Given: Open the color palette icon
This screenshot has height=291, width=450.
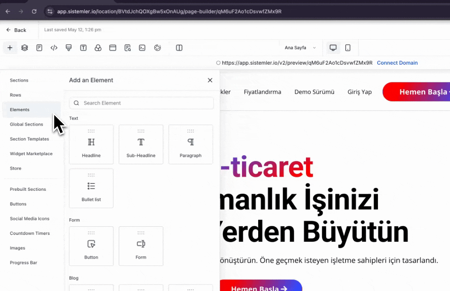Looking at the screenshot, I should (157, 48).
